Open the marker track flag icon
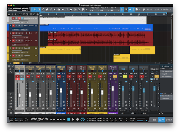The image size is (180, 133). tap(24, 14)
